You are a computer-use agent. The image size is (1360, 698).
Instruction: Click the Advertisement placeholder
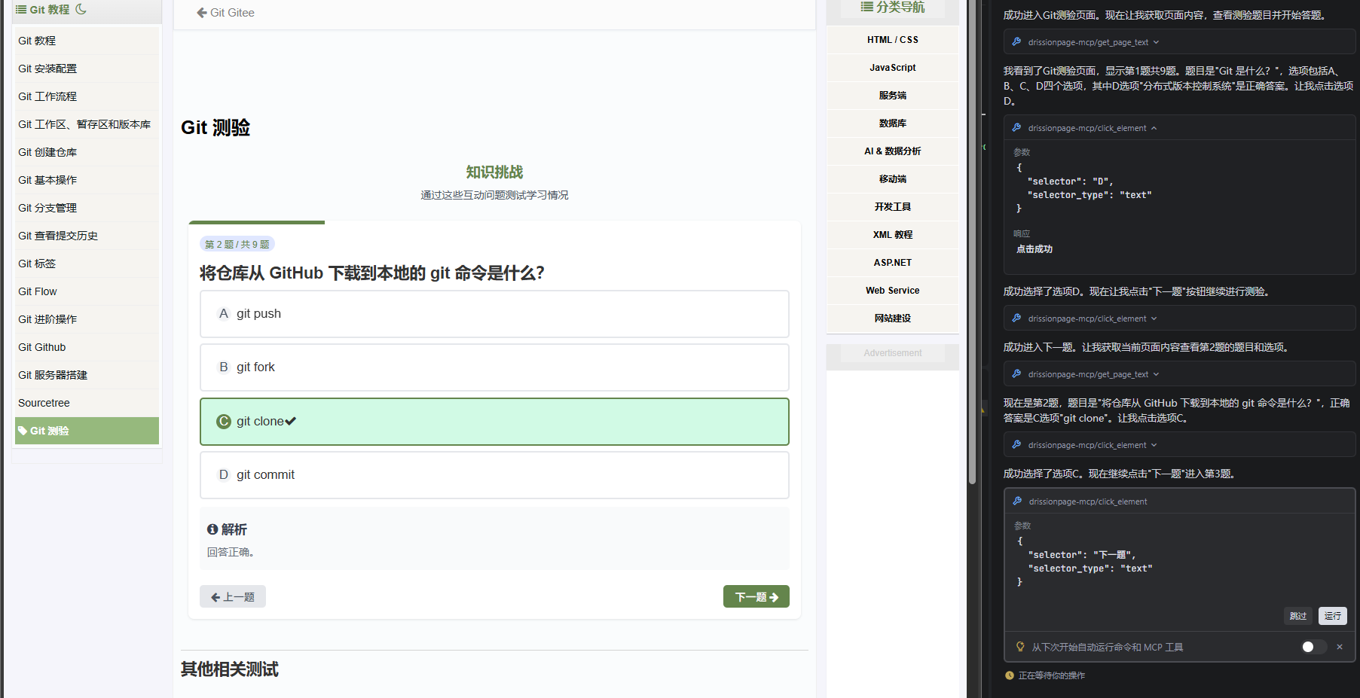(893, 353)
